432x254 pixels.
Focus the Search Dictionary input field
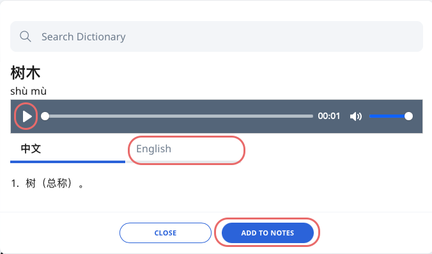pyautogui.click(x=216, y=36)
